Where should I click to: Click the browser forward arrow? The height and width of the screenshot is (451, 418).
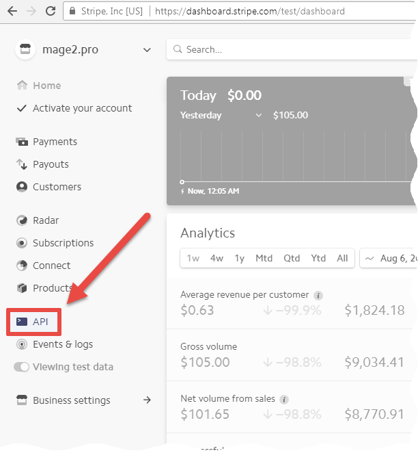(x=31, y=11)
